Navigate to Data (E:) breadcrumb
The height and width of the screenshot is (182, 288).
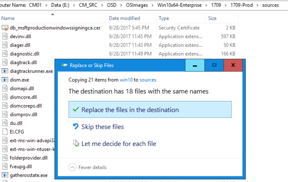point(60,5)
